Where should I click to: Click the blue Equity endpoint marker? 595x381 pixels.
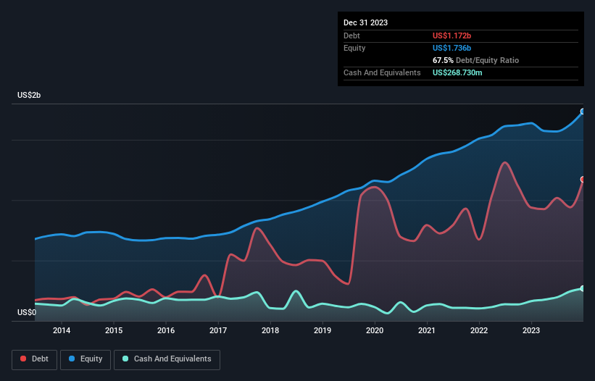(x=583, y=112)
